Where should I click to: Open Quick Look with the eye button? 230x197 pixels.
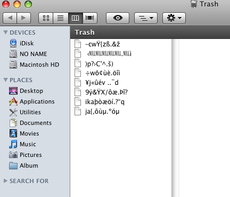(118, 18)
